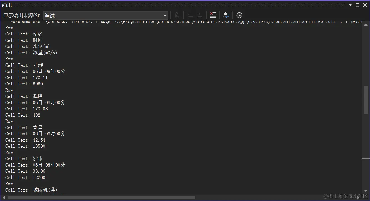Click the line 'Cell Text: 站名'
This screenshot has width=370, height=201.
pyautogui.click(x=24, y=34)
